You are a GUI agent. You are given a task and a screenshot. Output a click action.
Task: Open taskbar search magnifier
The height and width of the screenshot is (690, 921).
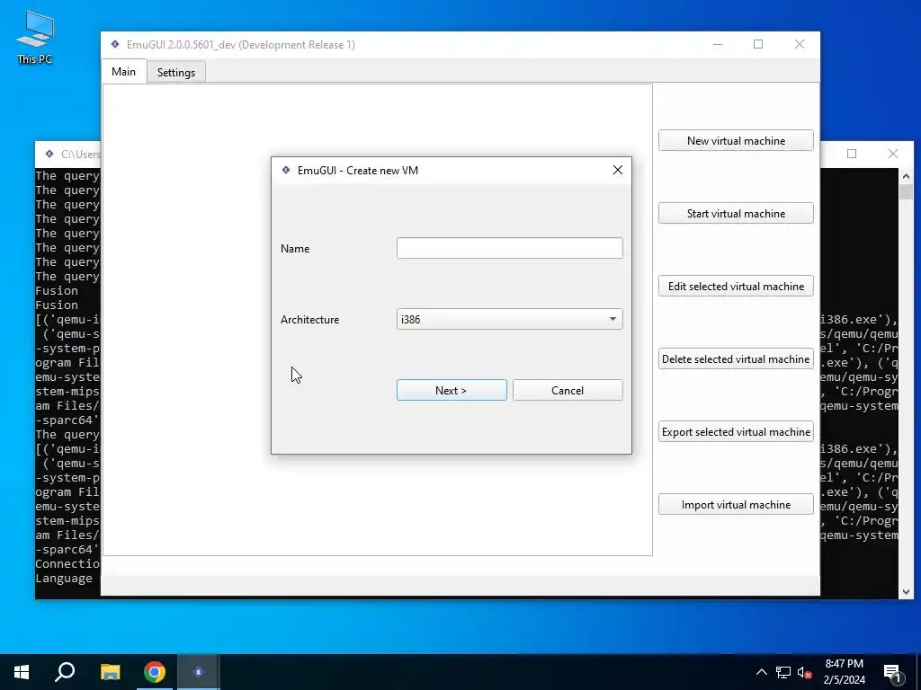(x=65, y=672)
